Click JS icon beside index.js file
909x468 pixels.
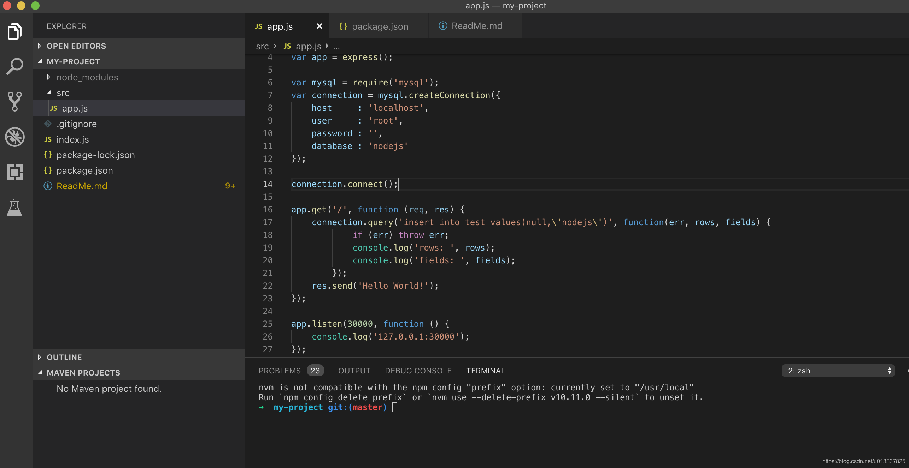click(48, 139)
